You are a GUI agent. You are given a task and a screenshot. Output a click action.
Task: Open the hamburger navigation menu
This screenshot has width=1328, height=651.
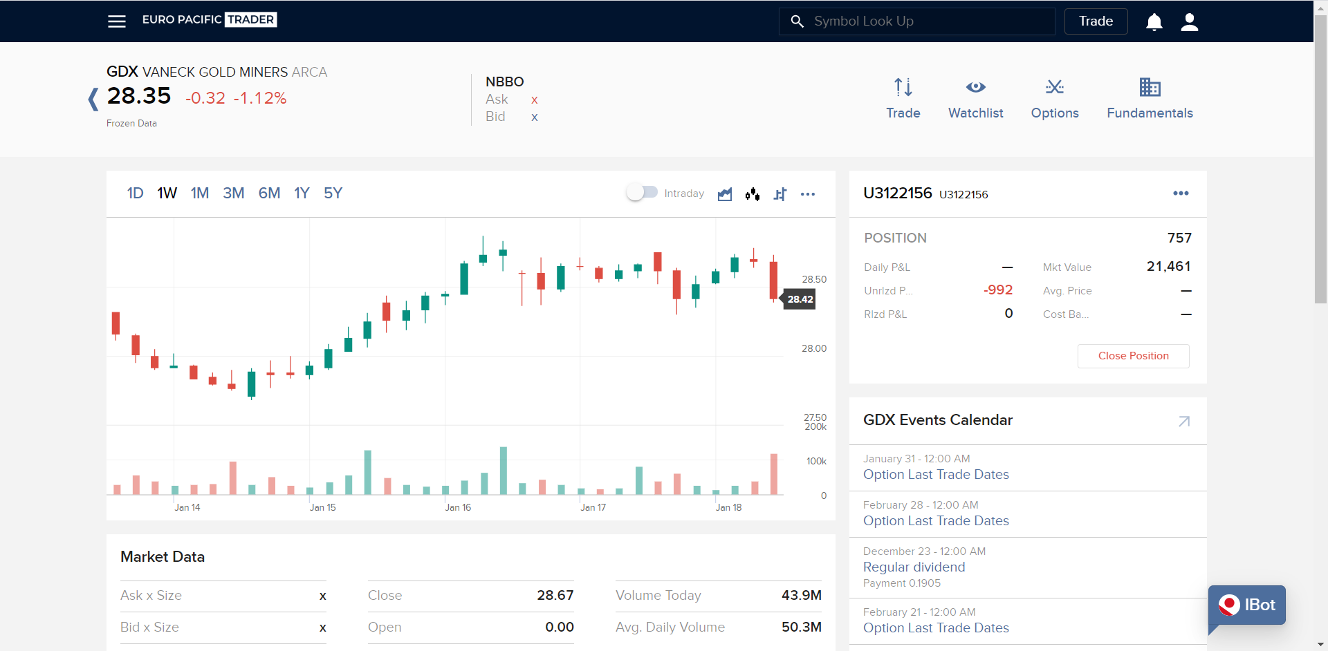click(117, 21)
